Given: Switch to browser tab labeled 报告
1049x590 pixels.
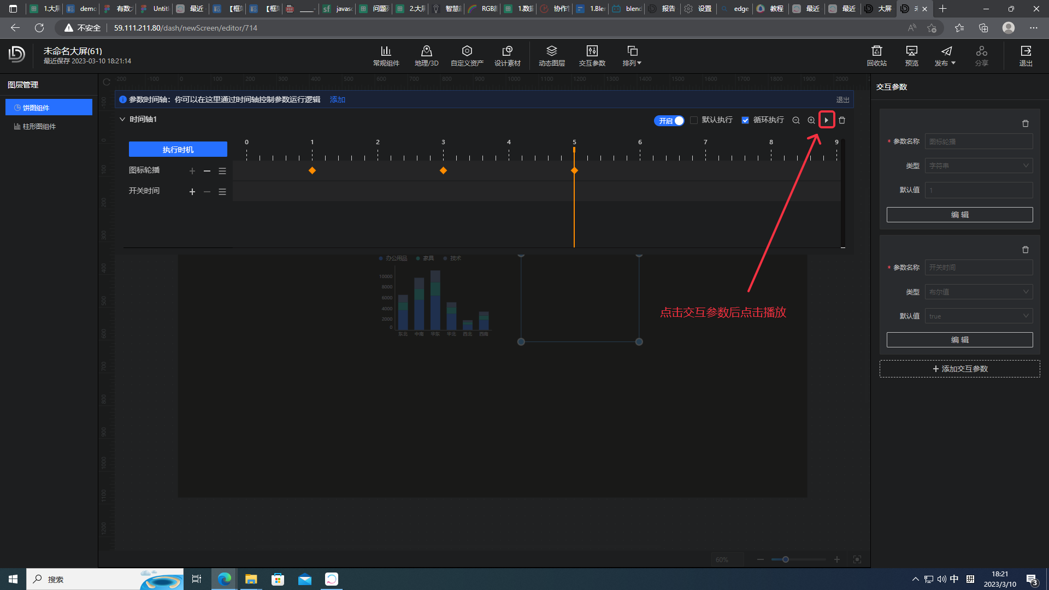Looking at the screenshot, I should 662,9.
